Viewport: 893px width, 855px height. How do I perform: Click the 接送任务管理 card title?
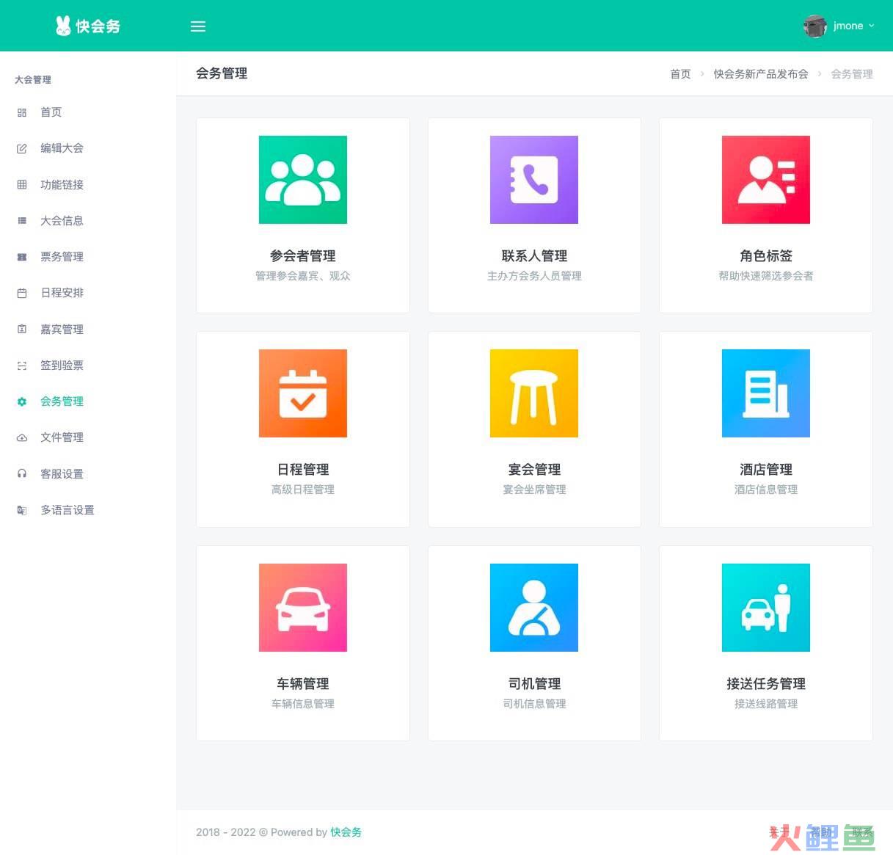pos(766,684)
